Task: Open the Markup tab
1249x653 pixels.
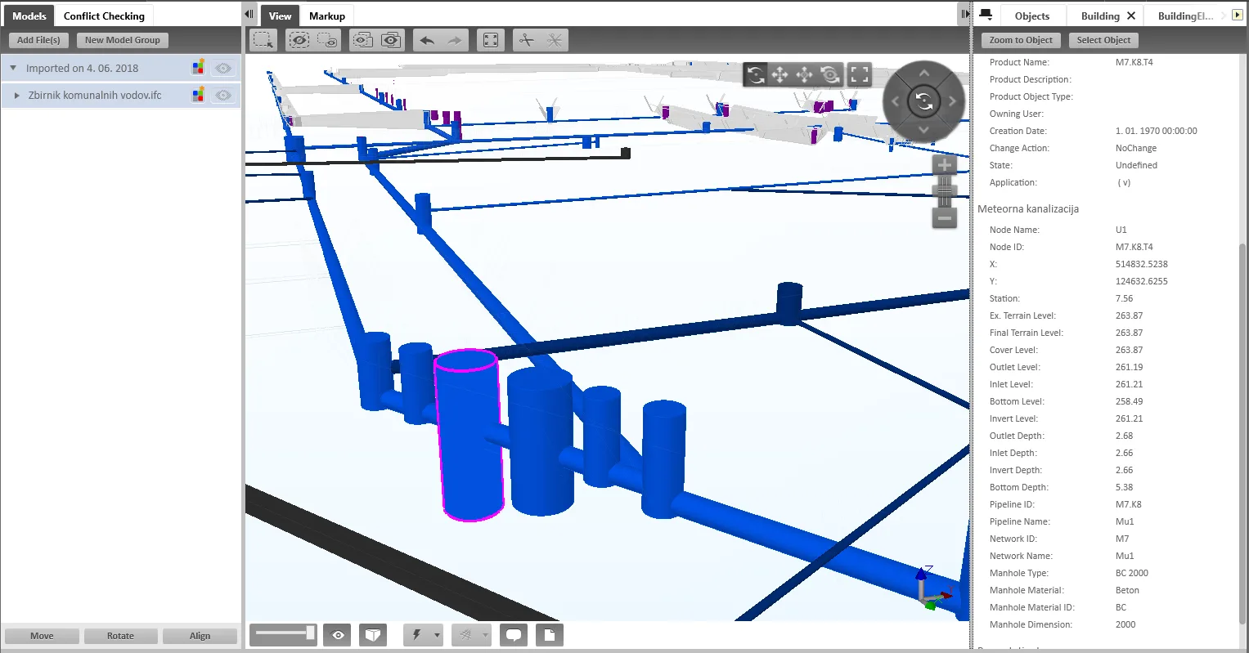Action: point(326,16)
